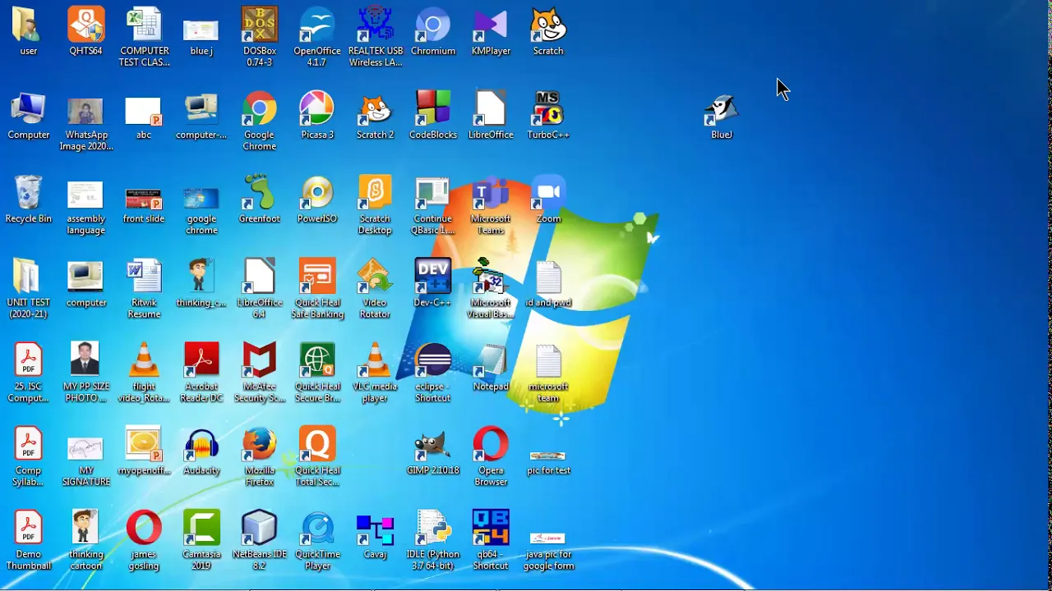Open IDLE (Python 3.7 64-bit)
This screenshot has height=591, width=1052.
[432, 541]
